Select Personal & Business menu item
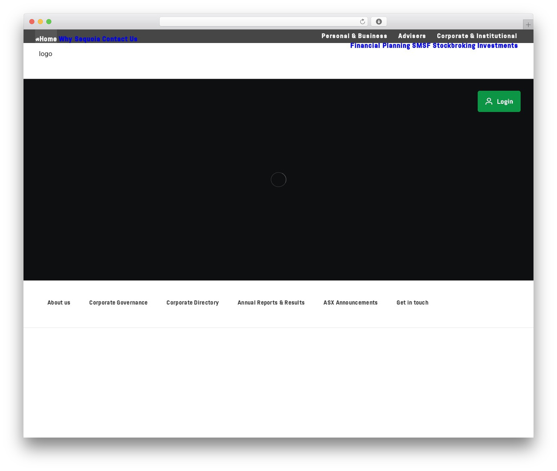The width and height of the screenshot is (557, 471). 354,36
